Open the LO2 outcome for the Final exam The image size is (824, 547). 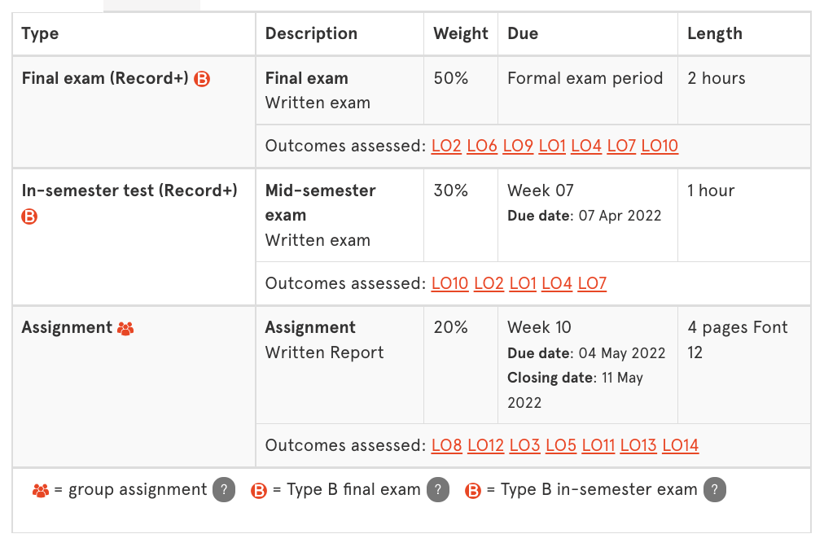click(446, 146)
